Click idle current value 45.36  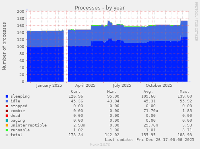click(x=77, y=101)
